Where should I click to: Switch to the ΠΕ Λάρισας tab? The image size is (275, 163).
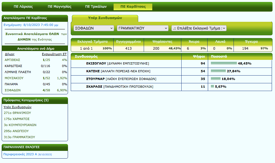click(x=23, y=7)
